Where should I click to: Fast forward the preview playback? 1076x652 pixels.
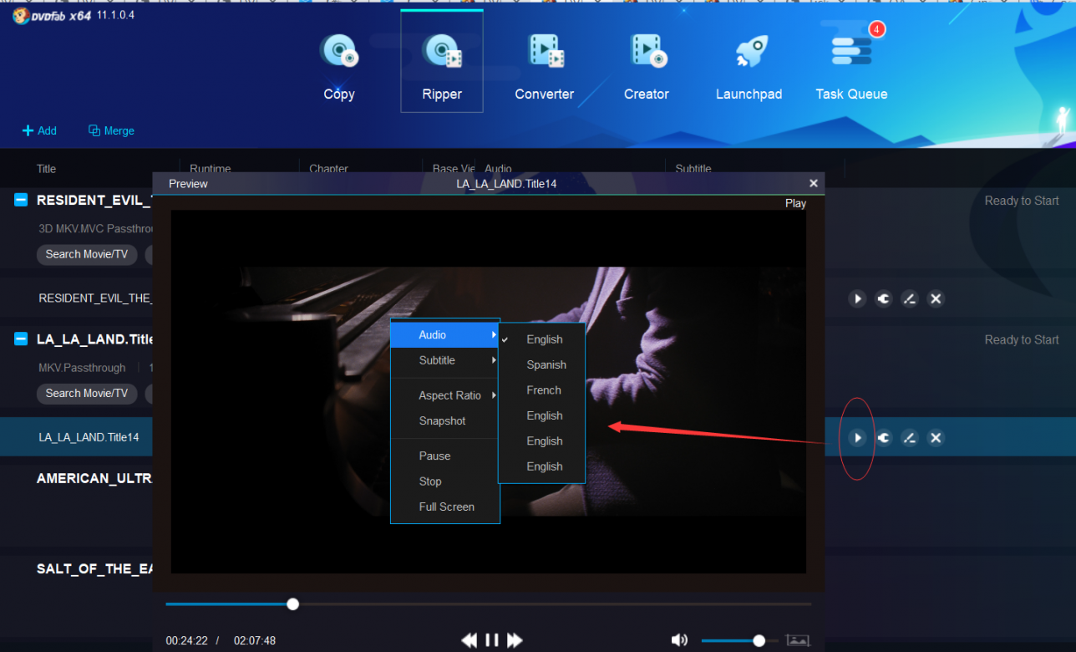[x=515, y=640]
